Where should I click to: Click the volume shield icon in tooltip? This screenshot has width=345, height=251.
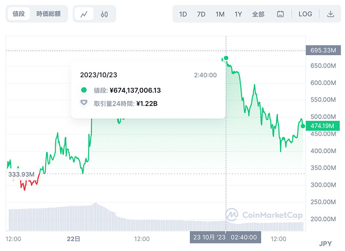point(84,103)
